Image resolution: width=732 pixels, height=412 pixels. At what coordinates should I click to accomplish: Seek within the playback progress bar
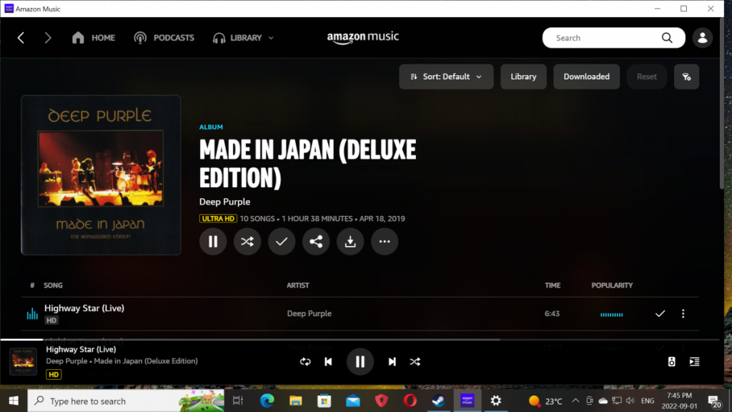coord(360,340)
